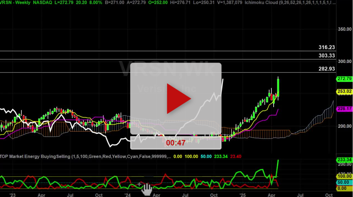Open the Ichimoku Cloud indicator settings label
This screenshot has width=353, height=197.
point(290,3)
